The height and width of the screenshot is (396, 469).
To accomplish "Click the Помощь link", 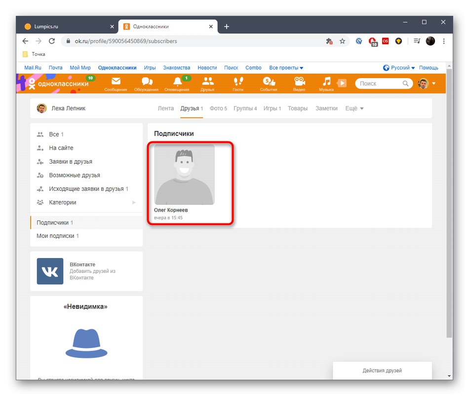I will click(429, 68).
